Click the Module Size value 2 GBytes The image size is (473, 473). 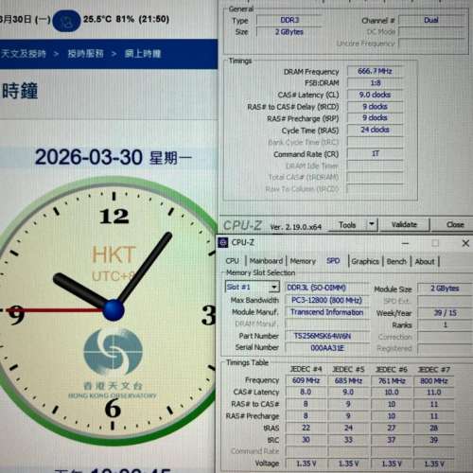point(445,289)
